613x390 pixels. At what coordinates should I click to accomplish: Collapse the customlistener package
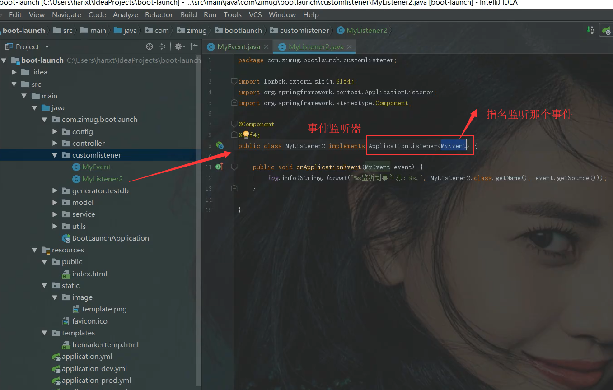(55, 155)
